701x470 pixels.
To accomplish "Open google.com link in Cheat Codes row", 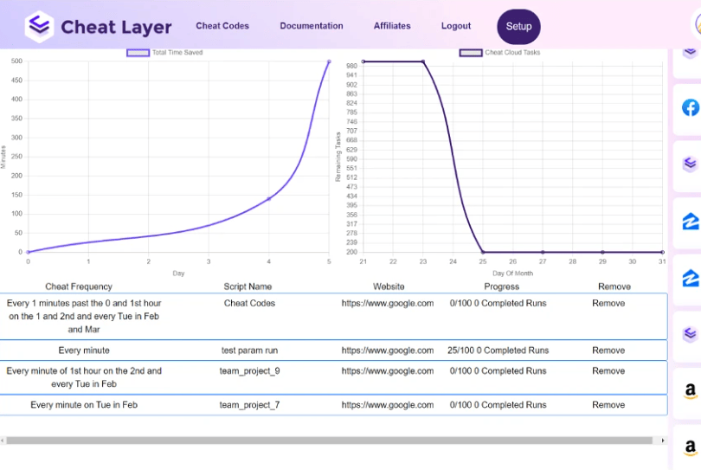I will [x=388, y=303].
